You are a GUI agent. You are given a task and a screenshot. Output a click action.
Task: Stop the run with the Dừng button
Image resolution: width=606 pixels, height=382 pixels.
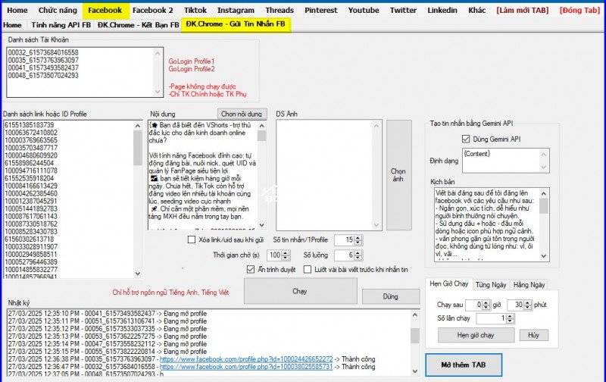point(391,296)
